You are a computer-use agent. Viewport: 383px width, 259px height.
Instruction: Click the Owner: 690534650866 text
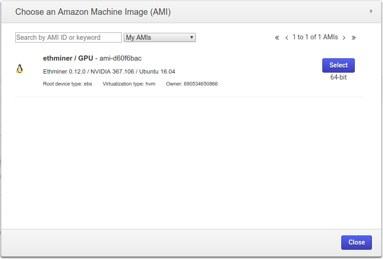[192, 84]
